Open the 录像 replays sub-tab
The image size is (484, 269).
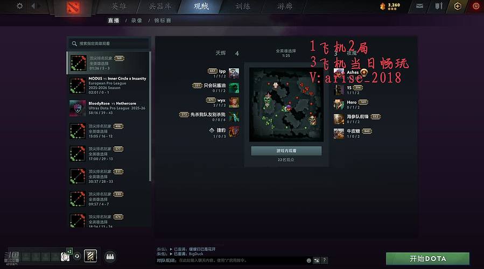tap(136, 20)
